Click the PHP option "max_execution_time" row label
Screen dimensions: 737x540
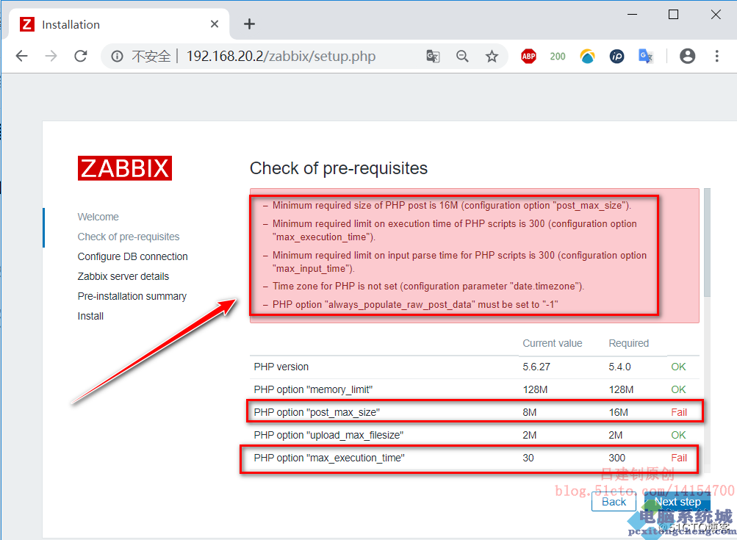pyautogui.click(x=329, y=458)
